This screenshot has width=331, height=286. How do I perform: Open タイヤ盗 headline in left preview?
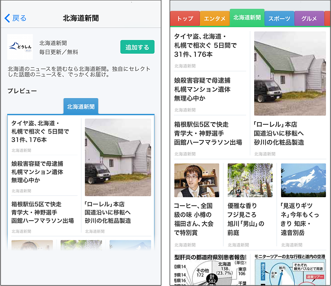coord(40,132)
